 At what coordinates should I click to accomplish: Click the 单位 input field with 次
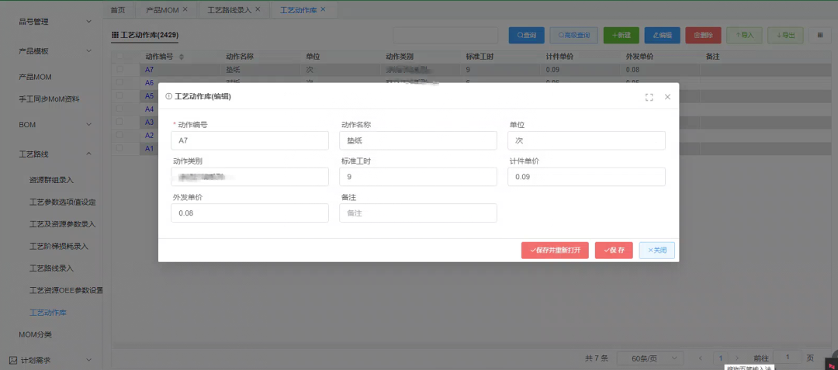pyautogui.click(x=587, y=141)
